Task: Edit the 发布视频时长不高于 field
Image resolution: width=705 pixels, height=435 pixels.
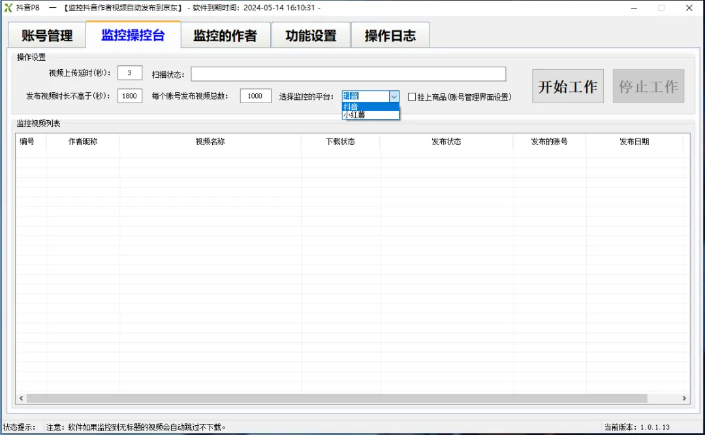Action: [x=130, y=96]
